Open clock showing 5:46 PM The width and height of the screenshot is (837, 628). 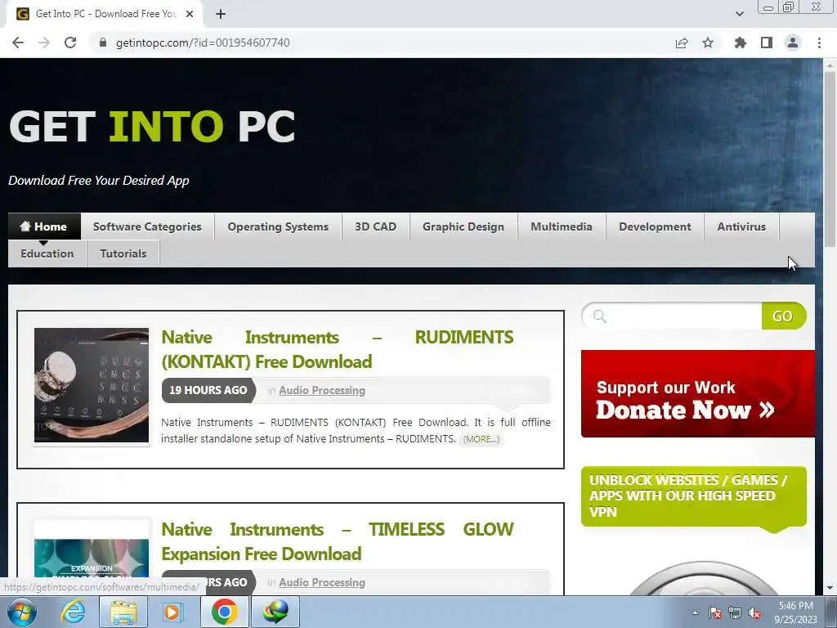[x=796, y=612]
